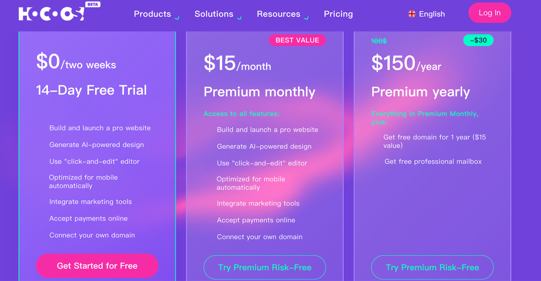
Task: Open the English language selector
Action: click(426, 14)
